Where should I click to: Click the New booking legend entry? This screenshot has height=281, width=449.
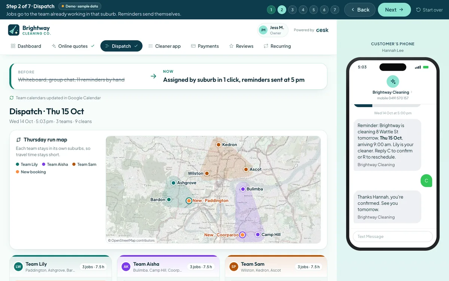(31, 172)
